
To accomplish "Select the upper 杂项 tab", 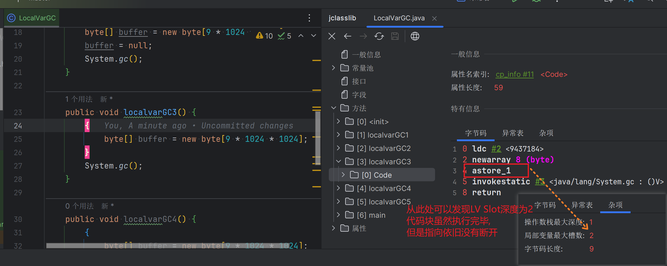I will (546, 133).
